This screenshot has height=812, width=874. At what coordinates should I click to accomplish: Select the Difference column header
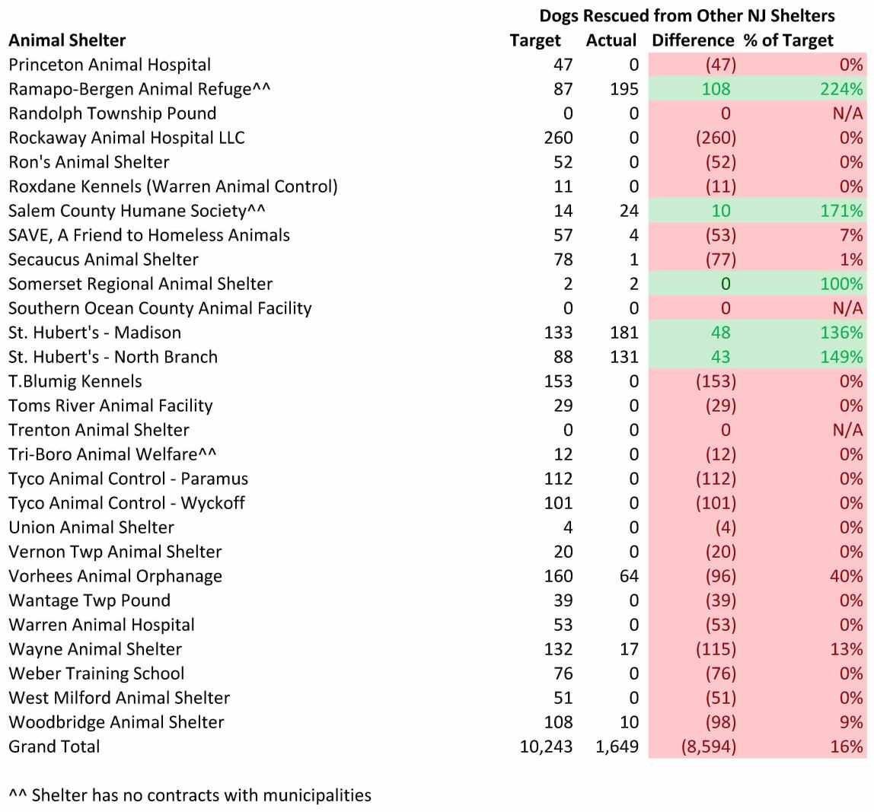click(693, 40)
